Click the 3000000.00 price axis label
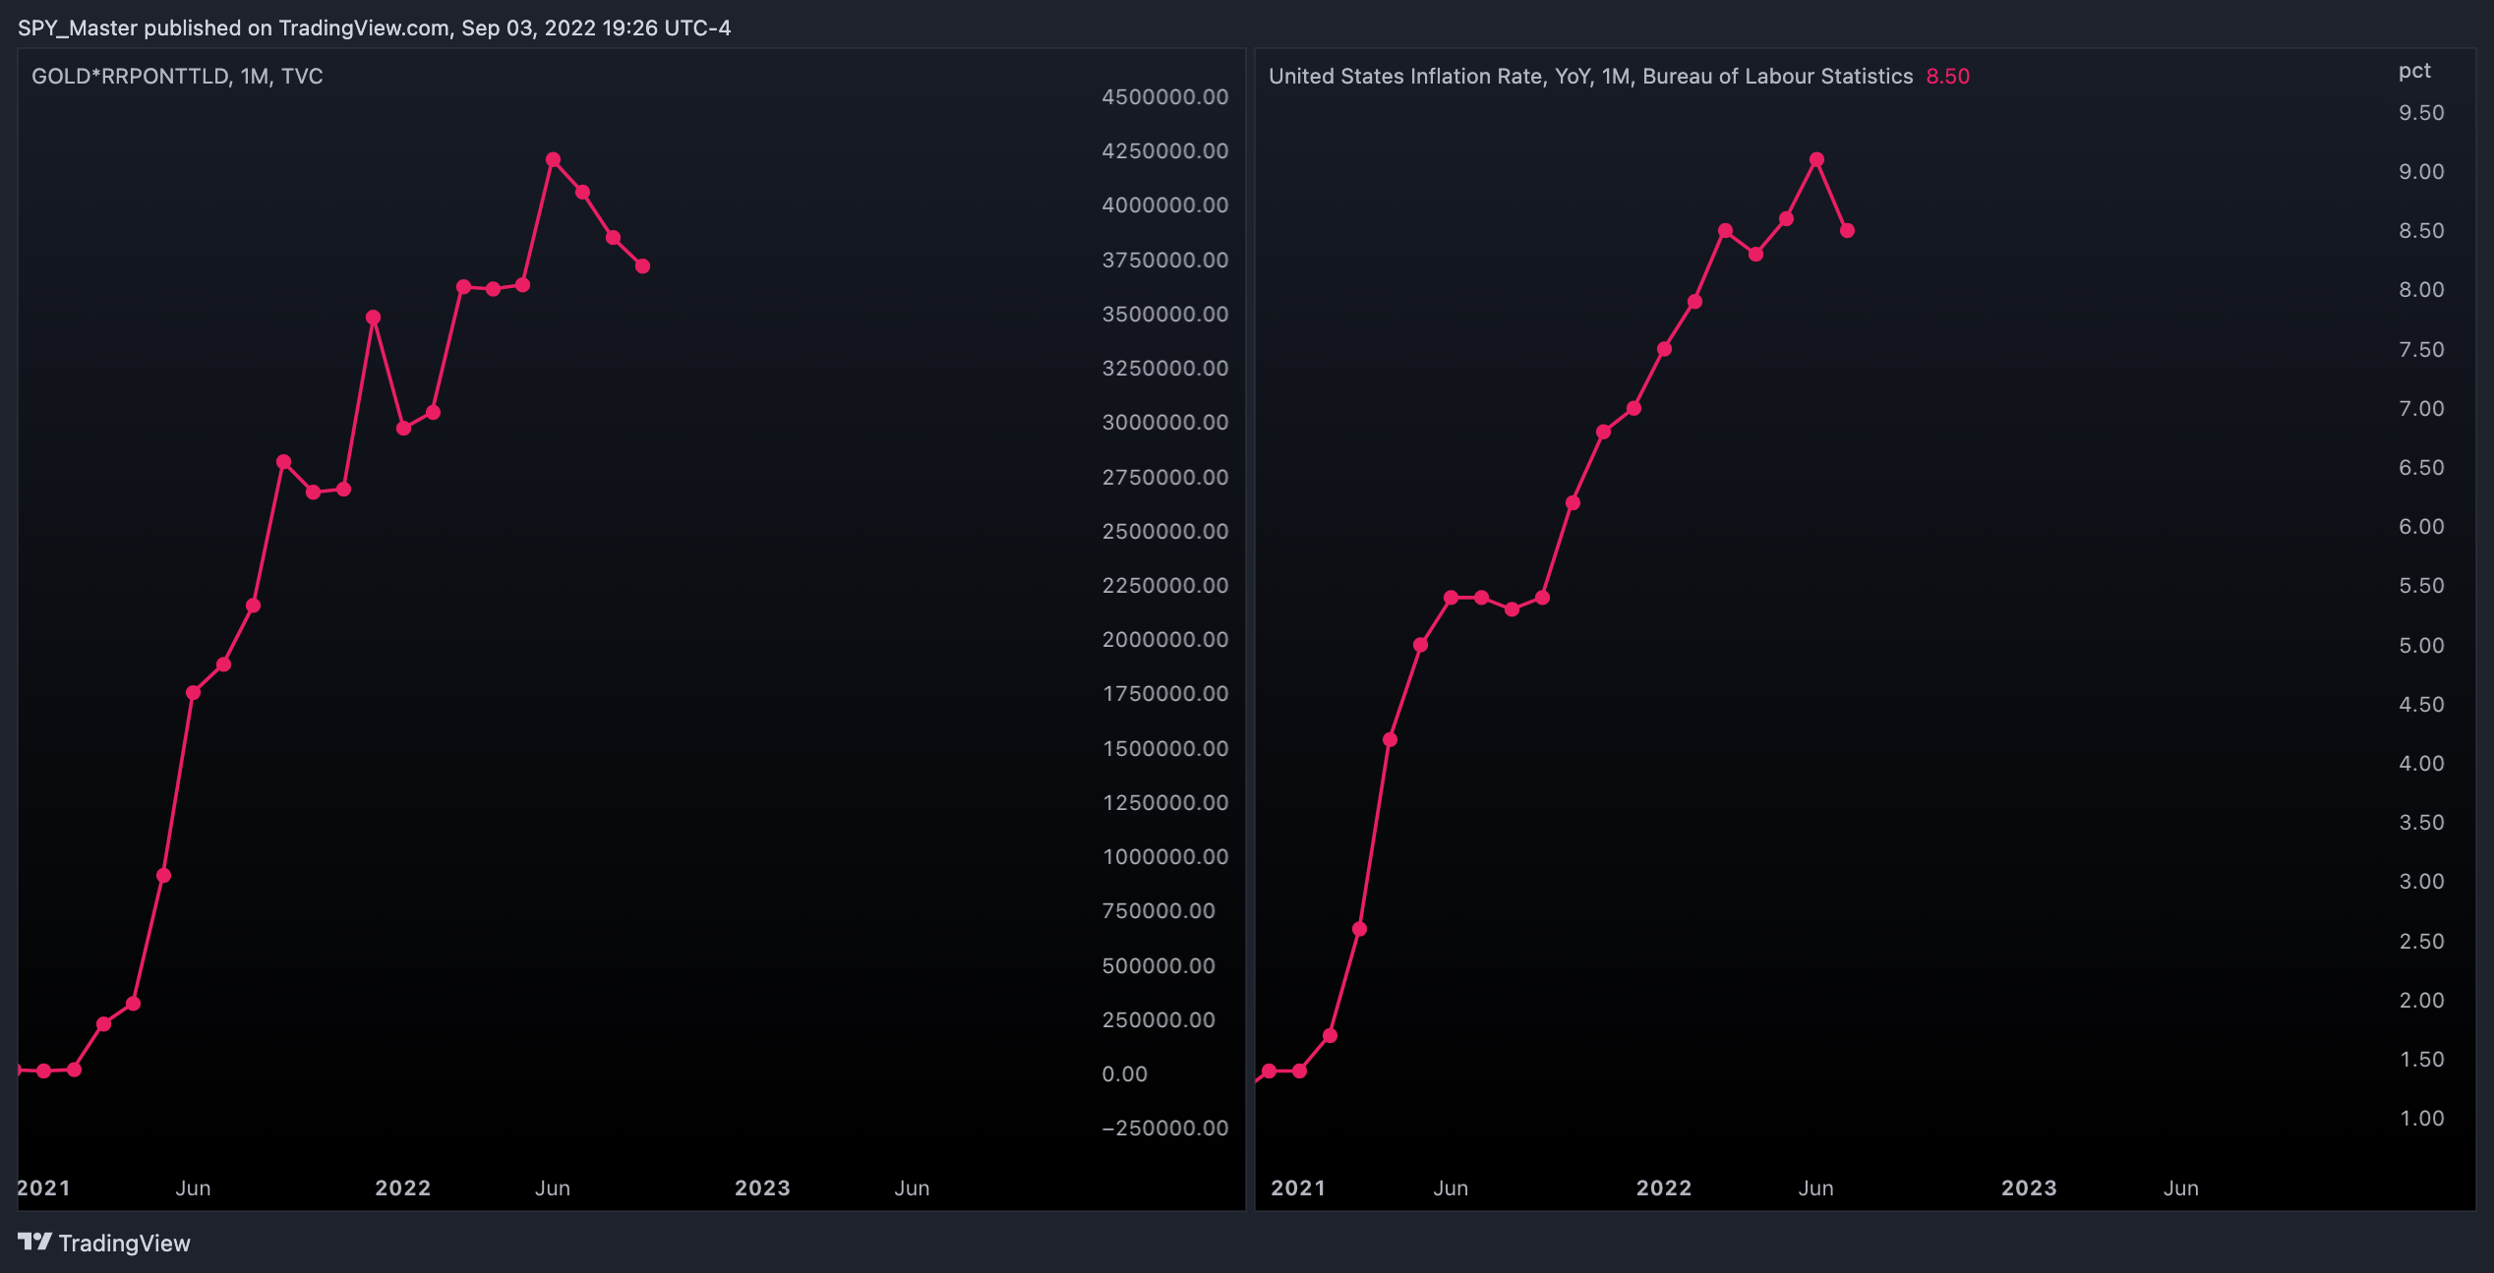 1165,422
